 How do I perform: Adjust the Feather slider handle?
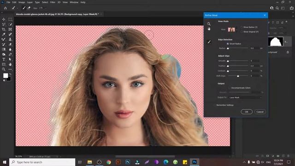point(228,66)
